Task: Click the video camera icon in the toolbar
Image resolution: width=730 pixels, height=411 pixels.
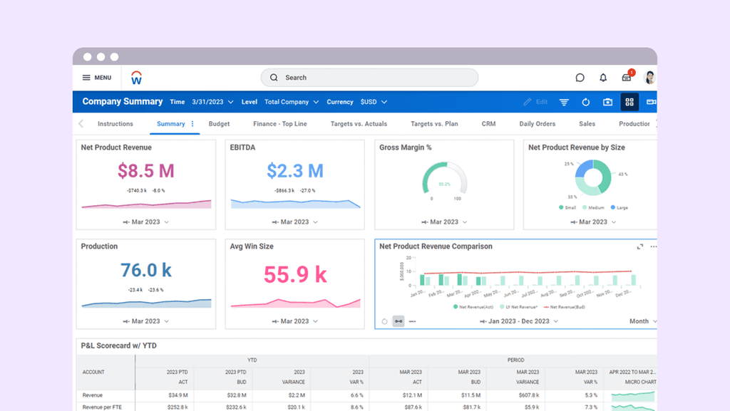Action: pos(650,102)
